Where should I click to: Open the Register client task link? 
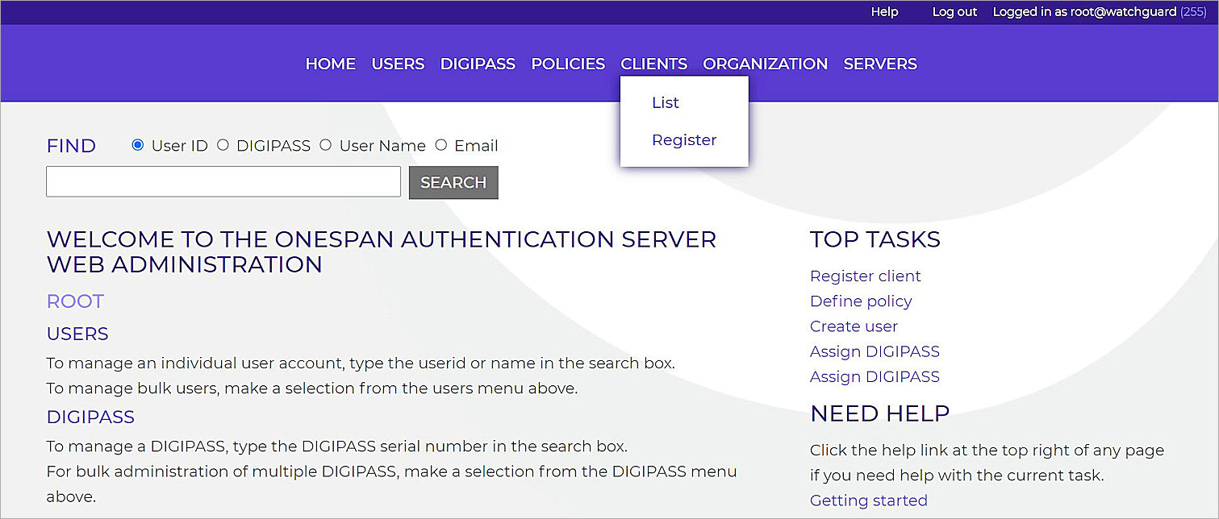click(x=865, y=276)
